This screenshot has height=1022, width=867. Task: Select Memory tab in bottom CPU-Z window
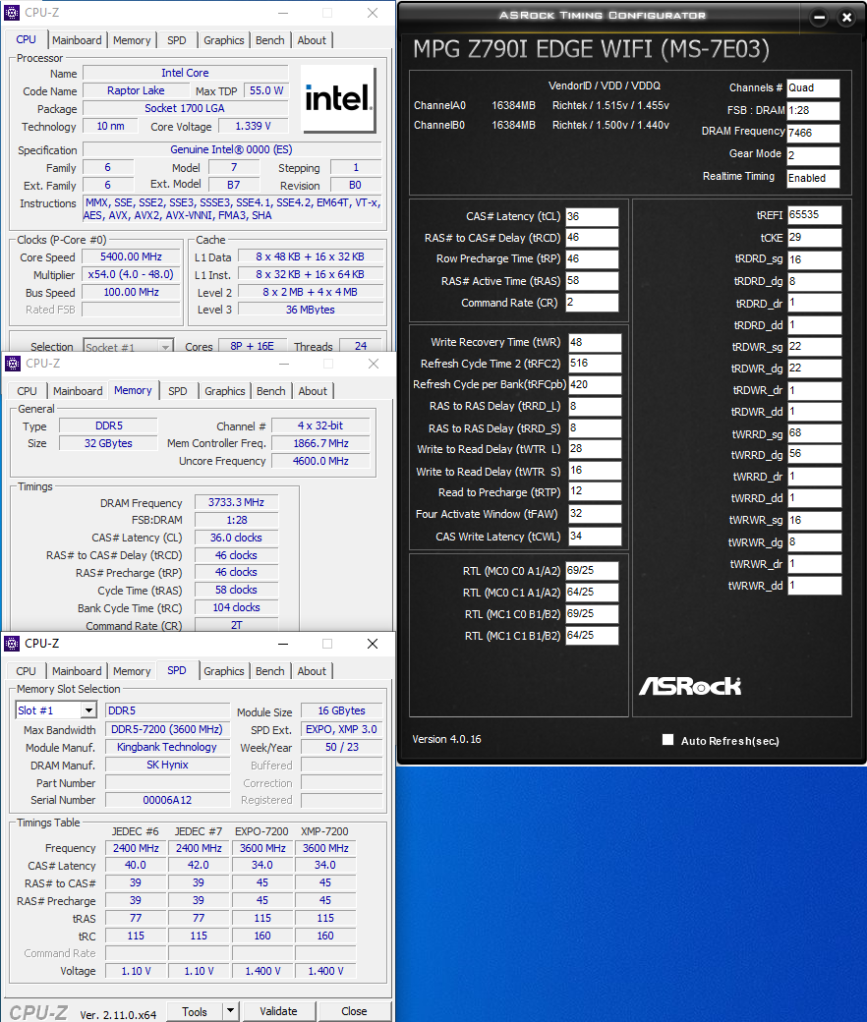coord(132,671)
